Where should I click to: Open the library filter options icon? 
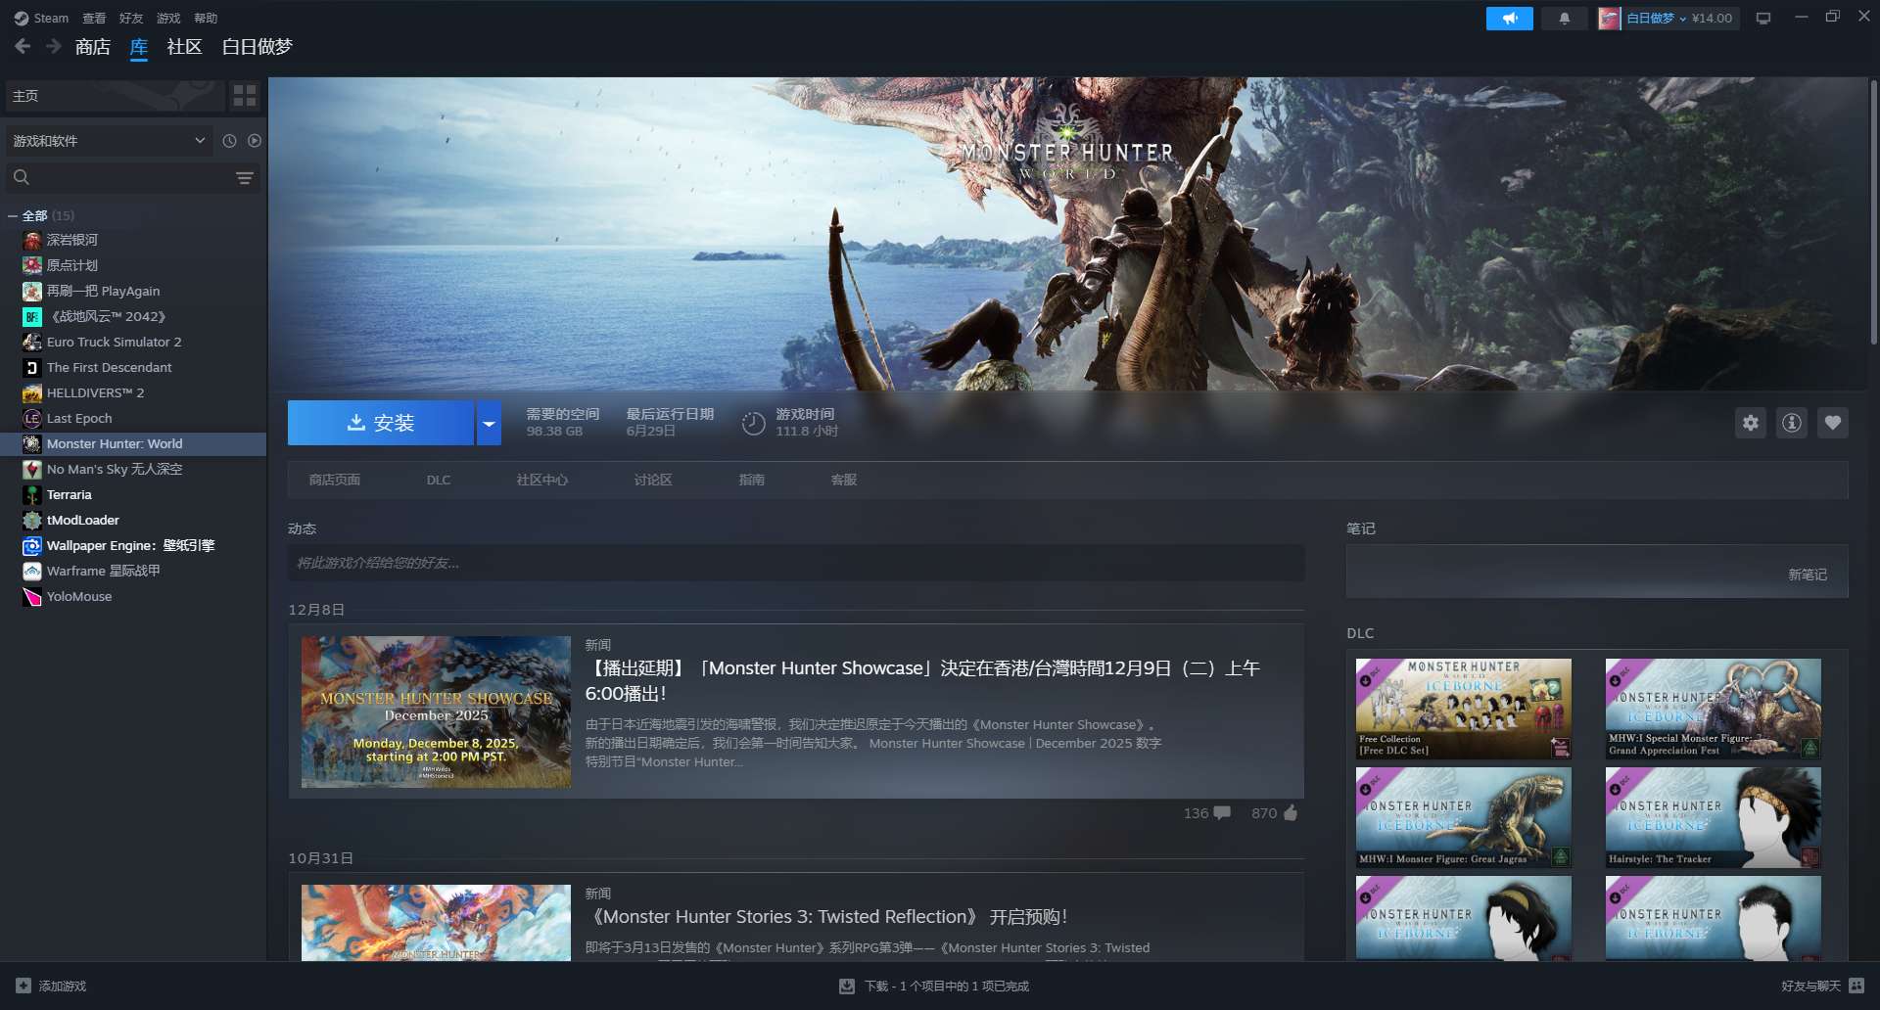point(245,178)
